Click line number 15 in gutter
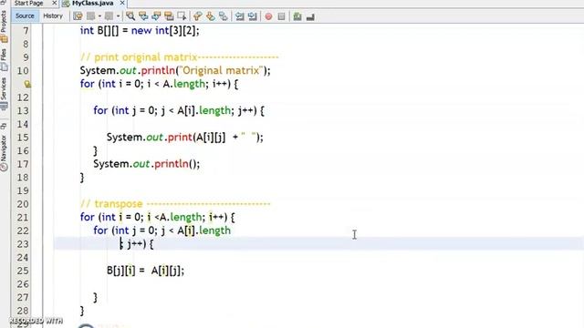This screenshot has width=584, height=328. [x=23, y=138]
